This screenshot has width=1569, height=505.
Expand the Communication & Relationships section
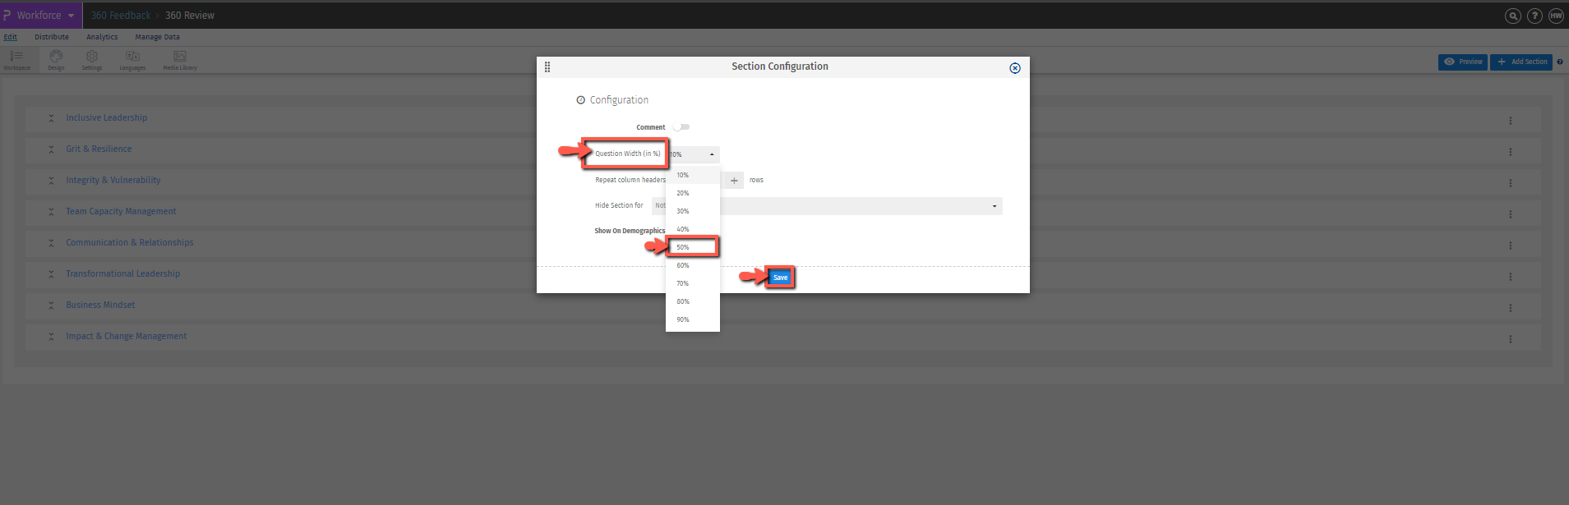coord(51,243)
